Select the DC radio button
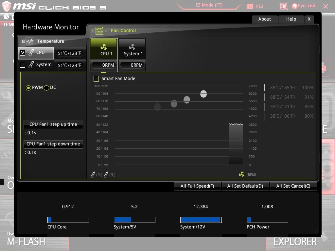This screenshot has width=335, height=251. click(46, 88)
